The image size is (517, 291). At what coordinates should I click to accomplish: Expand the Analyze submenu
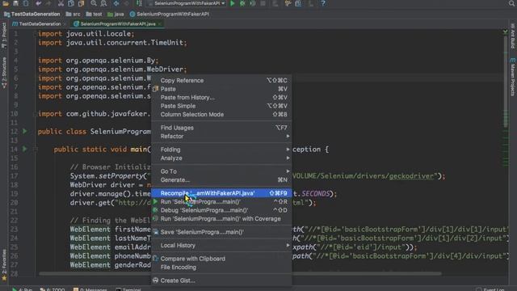click(221, 158)
